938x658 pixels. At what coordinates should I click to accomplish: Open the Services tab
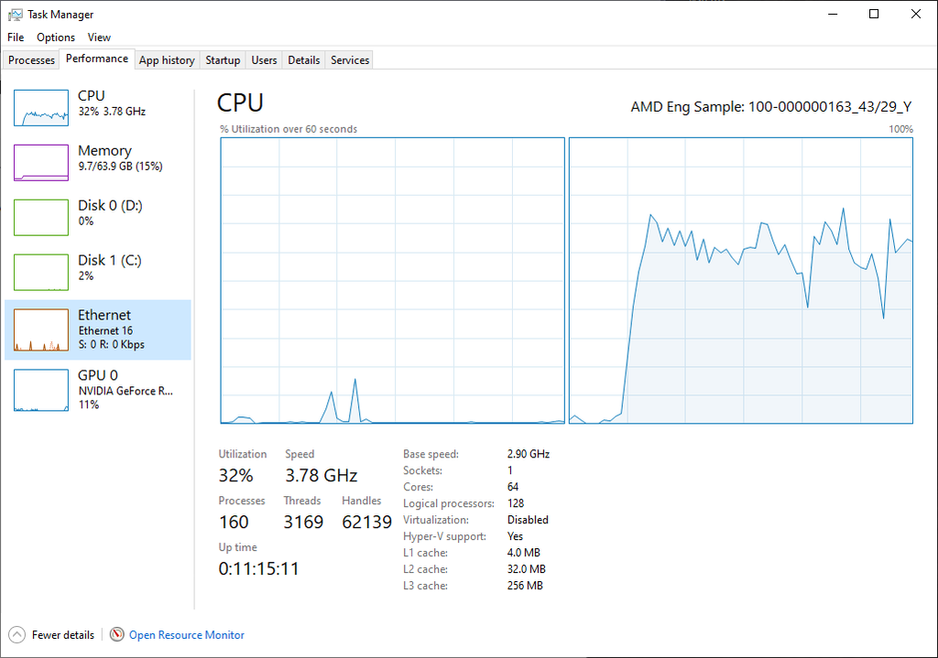coord(350,60)
